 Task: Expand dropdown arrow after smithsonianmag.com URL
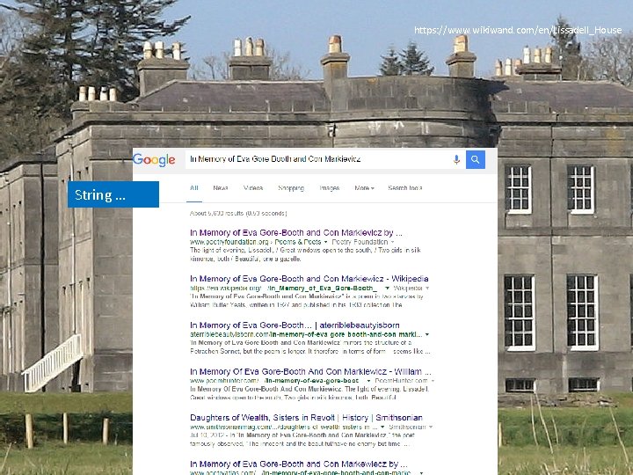pos(382,427)
